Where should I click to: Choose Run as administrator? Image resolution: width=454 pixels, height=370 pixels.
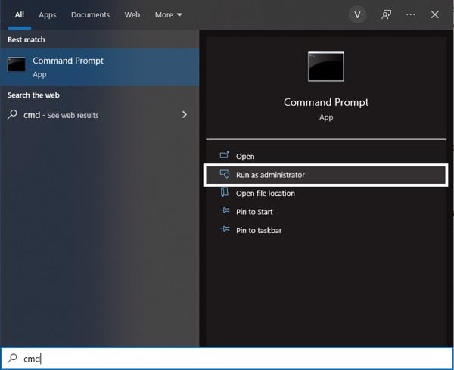[x=326, y=175]
